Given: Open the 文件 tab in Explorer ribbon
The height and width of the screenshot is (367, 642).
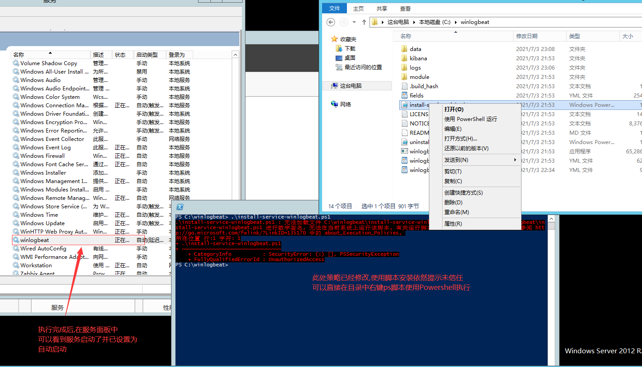Looking at the screenshot, I should [x=335, y=8].
